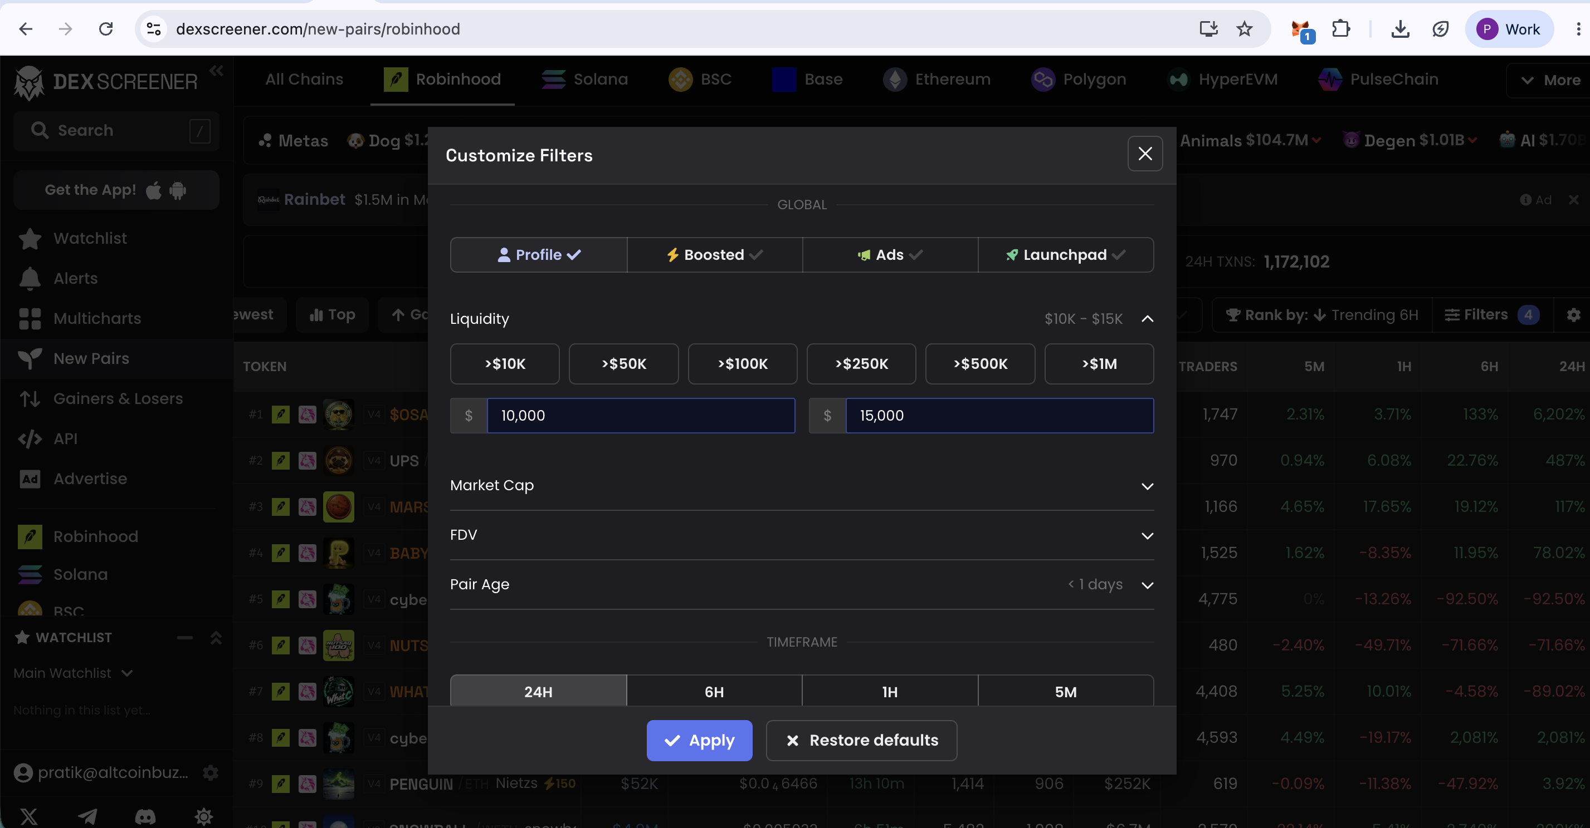Collapse the Watchlist panel with double chevron
Image resolution: width=1590 pixels, height=828 pixels.
(x=216, y=638)
